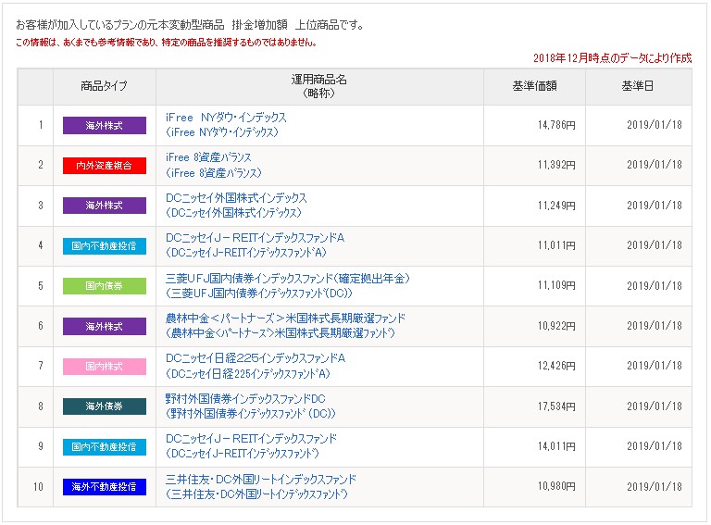
Task: Open 農林中金 米国株式長期厳選ファンド link
Action: coord(285,318)
